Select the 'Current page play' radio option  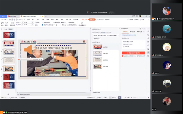point(43,23)
